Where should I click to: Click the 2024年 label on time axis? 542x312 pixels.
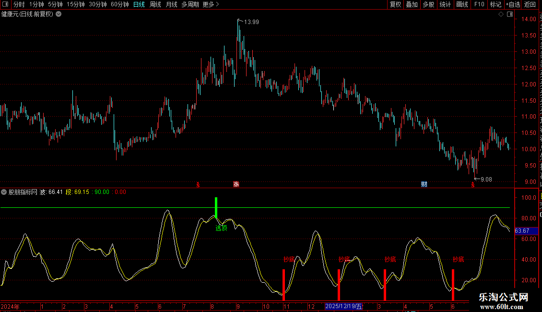pyautogui.click(x=10, y=306)
